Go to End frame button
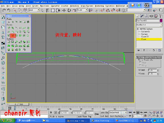 tap(145, 112)
